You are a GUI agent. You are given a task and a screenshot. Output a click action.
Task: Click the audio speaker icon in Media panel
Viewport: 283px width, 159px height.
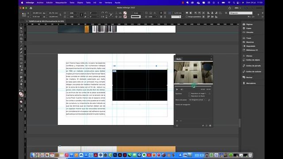(x=182, y=89)
